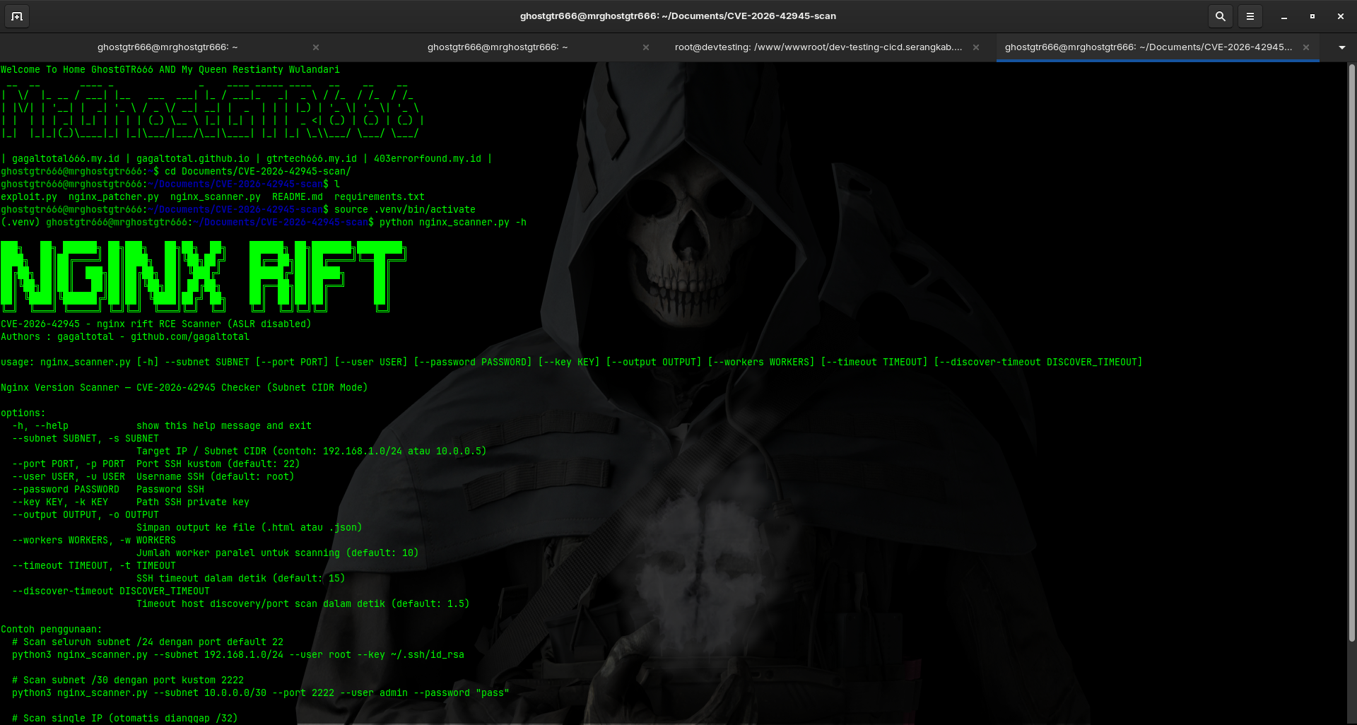The height and width of the screenshot is (725, 1357).
Task: Click the 'Nginx Version Scanner' description line
Action: (184, 388)
